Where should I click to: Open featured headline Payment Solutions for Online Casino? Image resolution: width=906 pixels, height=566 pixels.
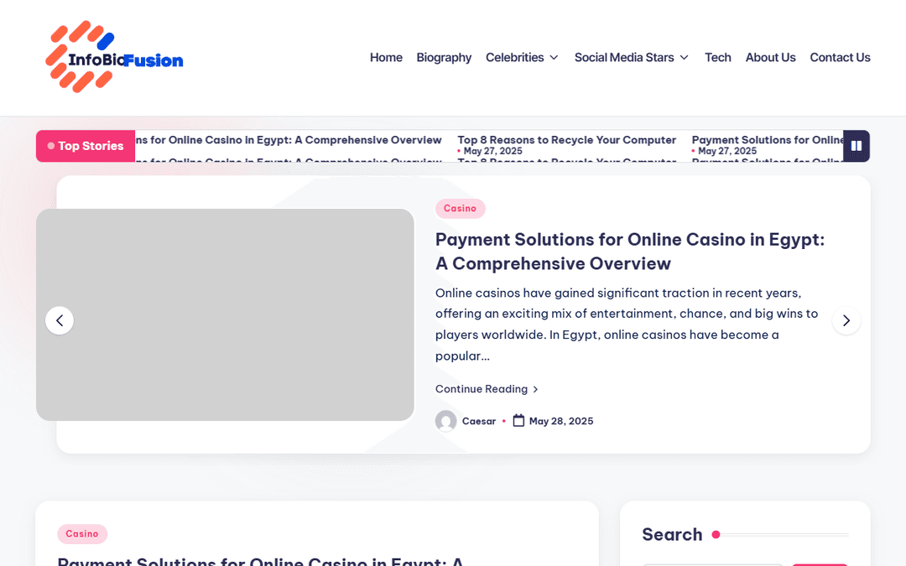(630, 252)
